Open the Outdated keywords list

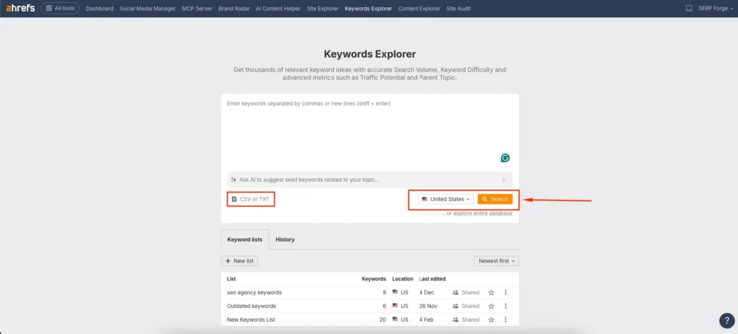click(252, 306)
